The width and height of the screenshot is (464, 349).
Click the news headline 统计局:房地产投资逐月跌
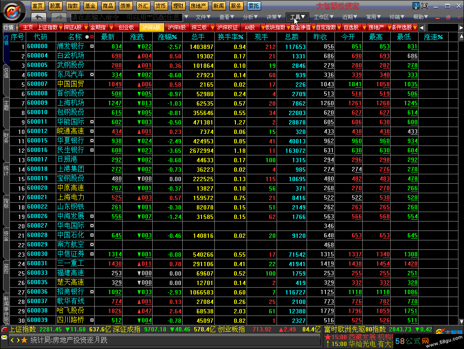coord(69,340)
